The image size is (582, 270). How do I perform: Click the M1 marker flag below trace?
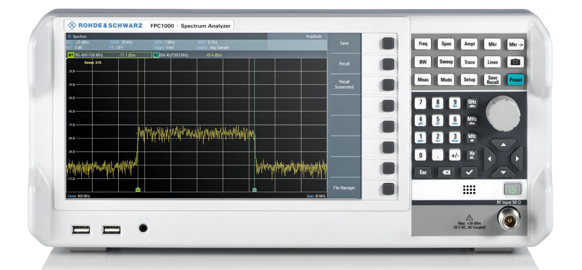(138, 190)
